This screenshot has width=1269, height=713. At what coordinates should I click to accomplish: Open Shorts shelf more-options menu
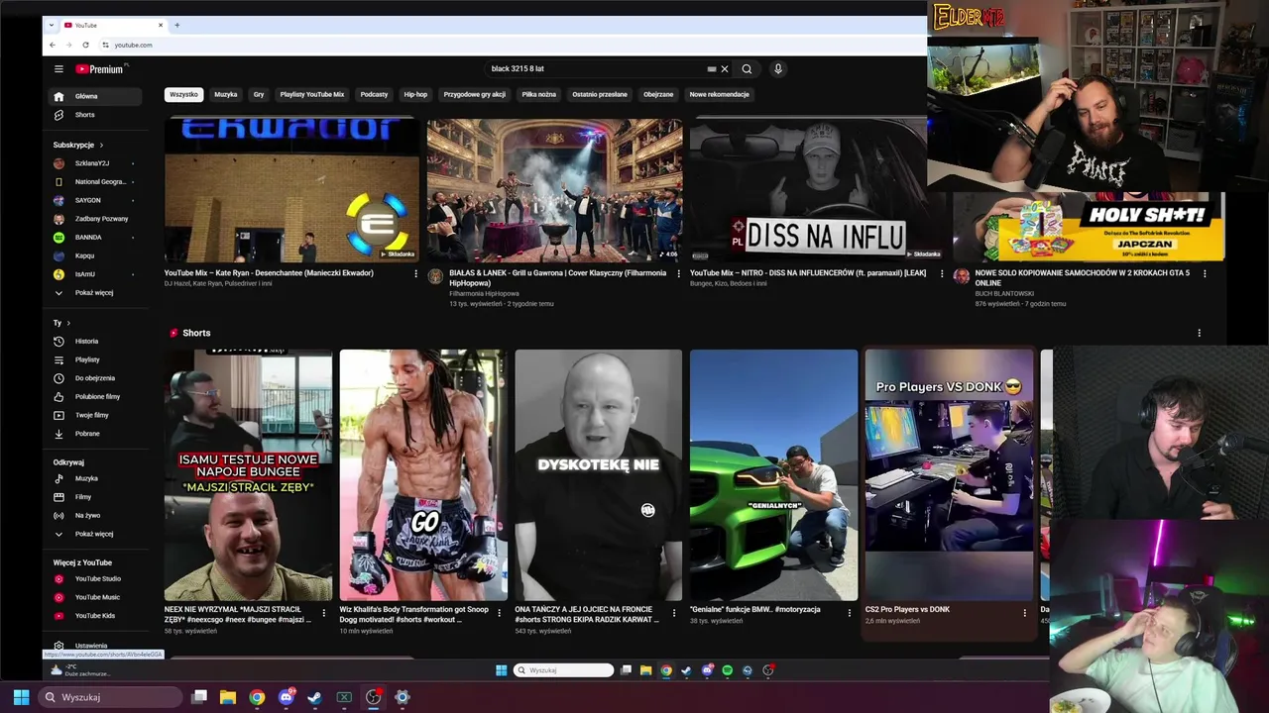point(1199,333)
